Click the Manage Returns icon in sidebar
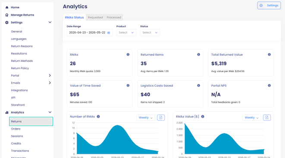Screen dimensions: 285x158 [7, 15]
